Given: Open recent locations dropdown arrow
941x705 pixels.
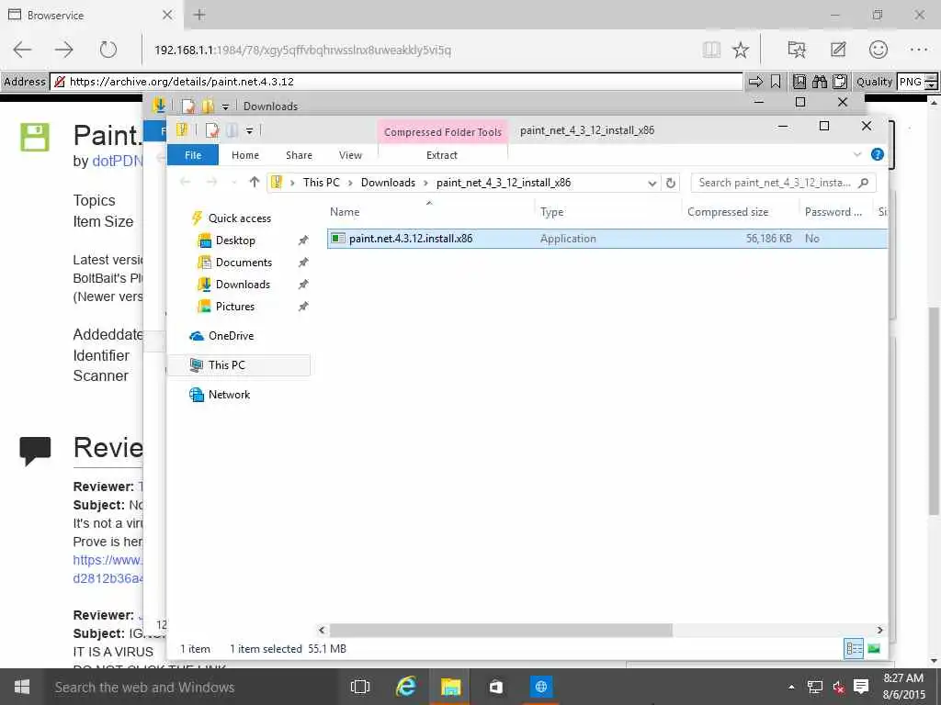Looking at the screenshot, I should click(x=234, y=183).
